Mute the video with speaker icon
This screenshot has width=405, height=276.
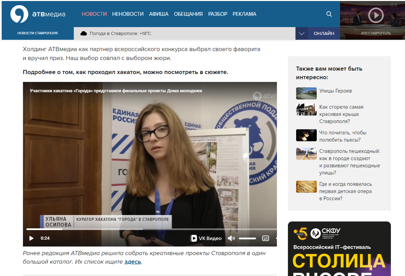coord(231,238)
